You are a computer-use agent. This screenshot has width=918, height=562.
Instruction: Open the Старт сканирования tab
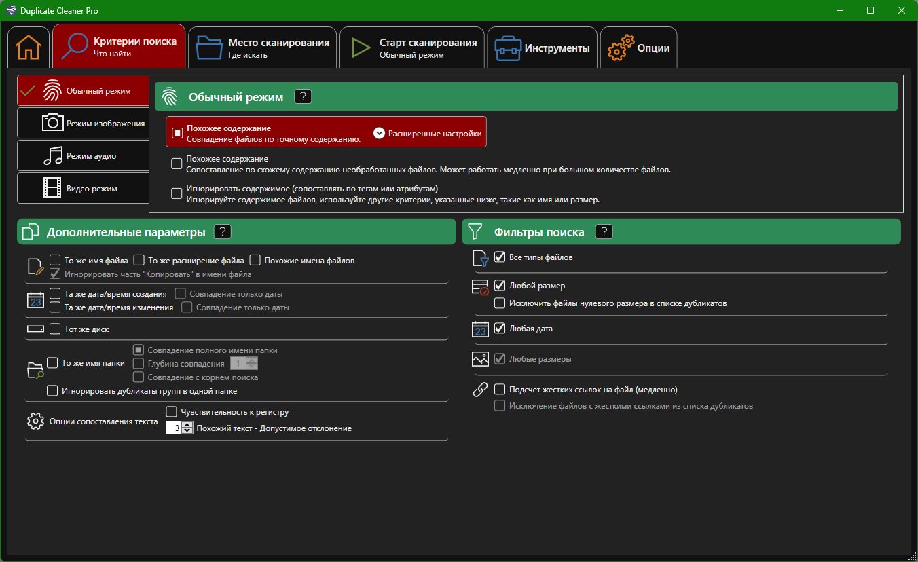click(x=412, y=48)
